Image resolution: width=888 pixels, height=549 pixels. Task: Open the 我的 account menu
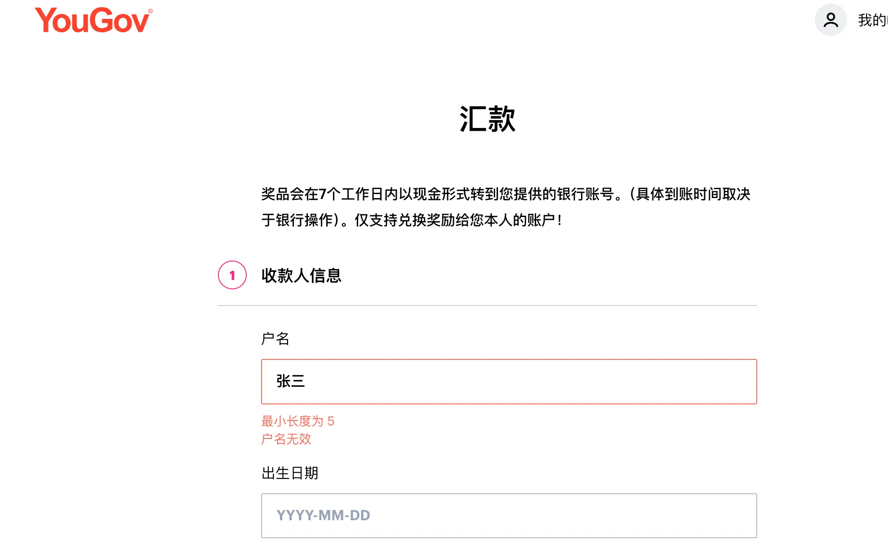(867, 19)
